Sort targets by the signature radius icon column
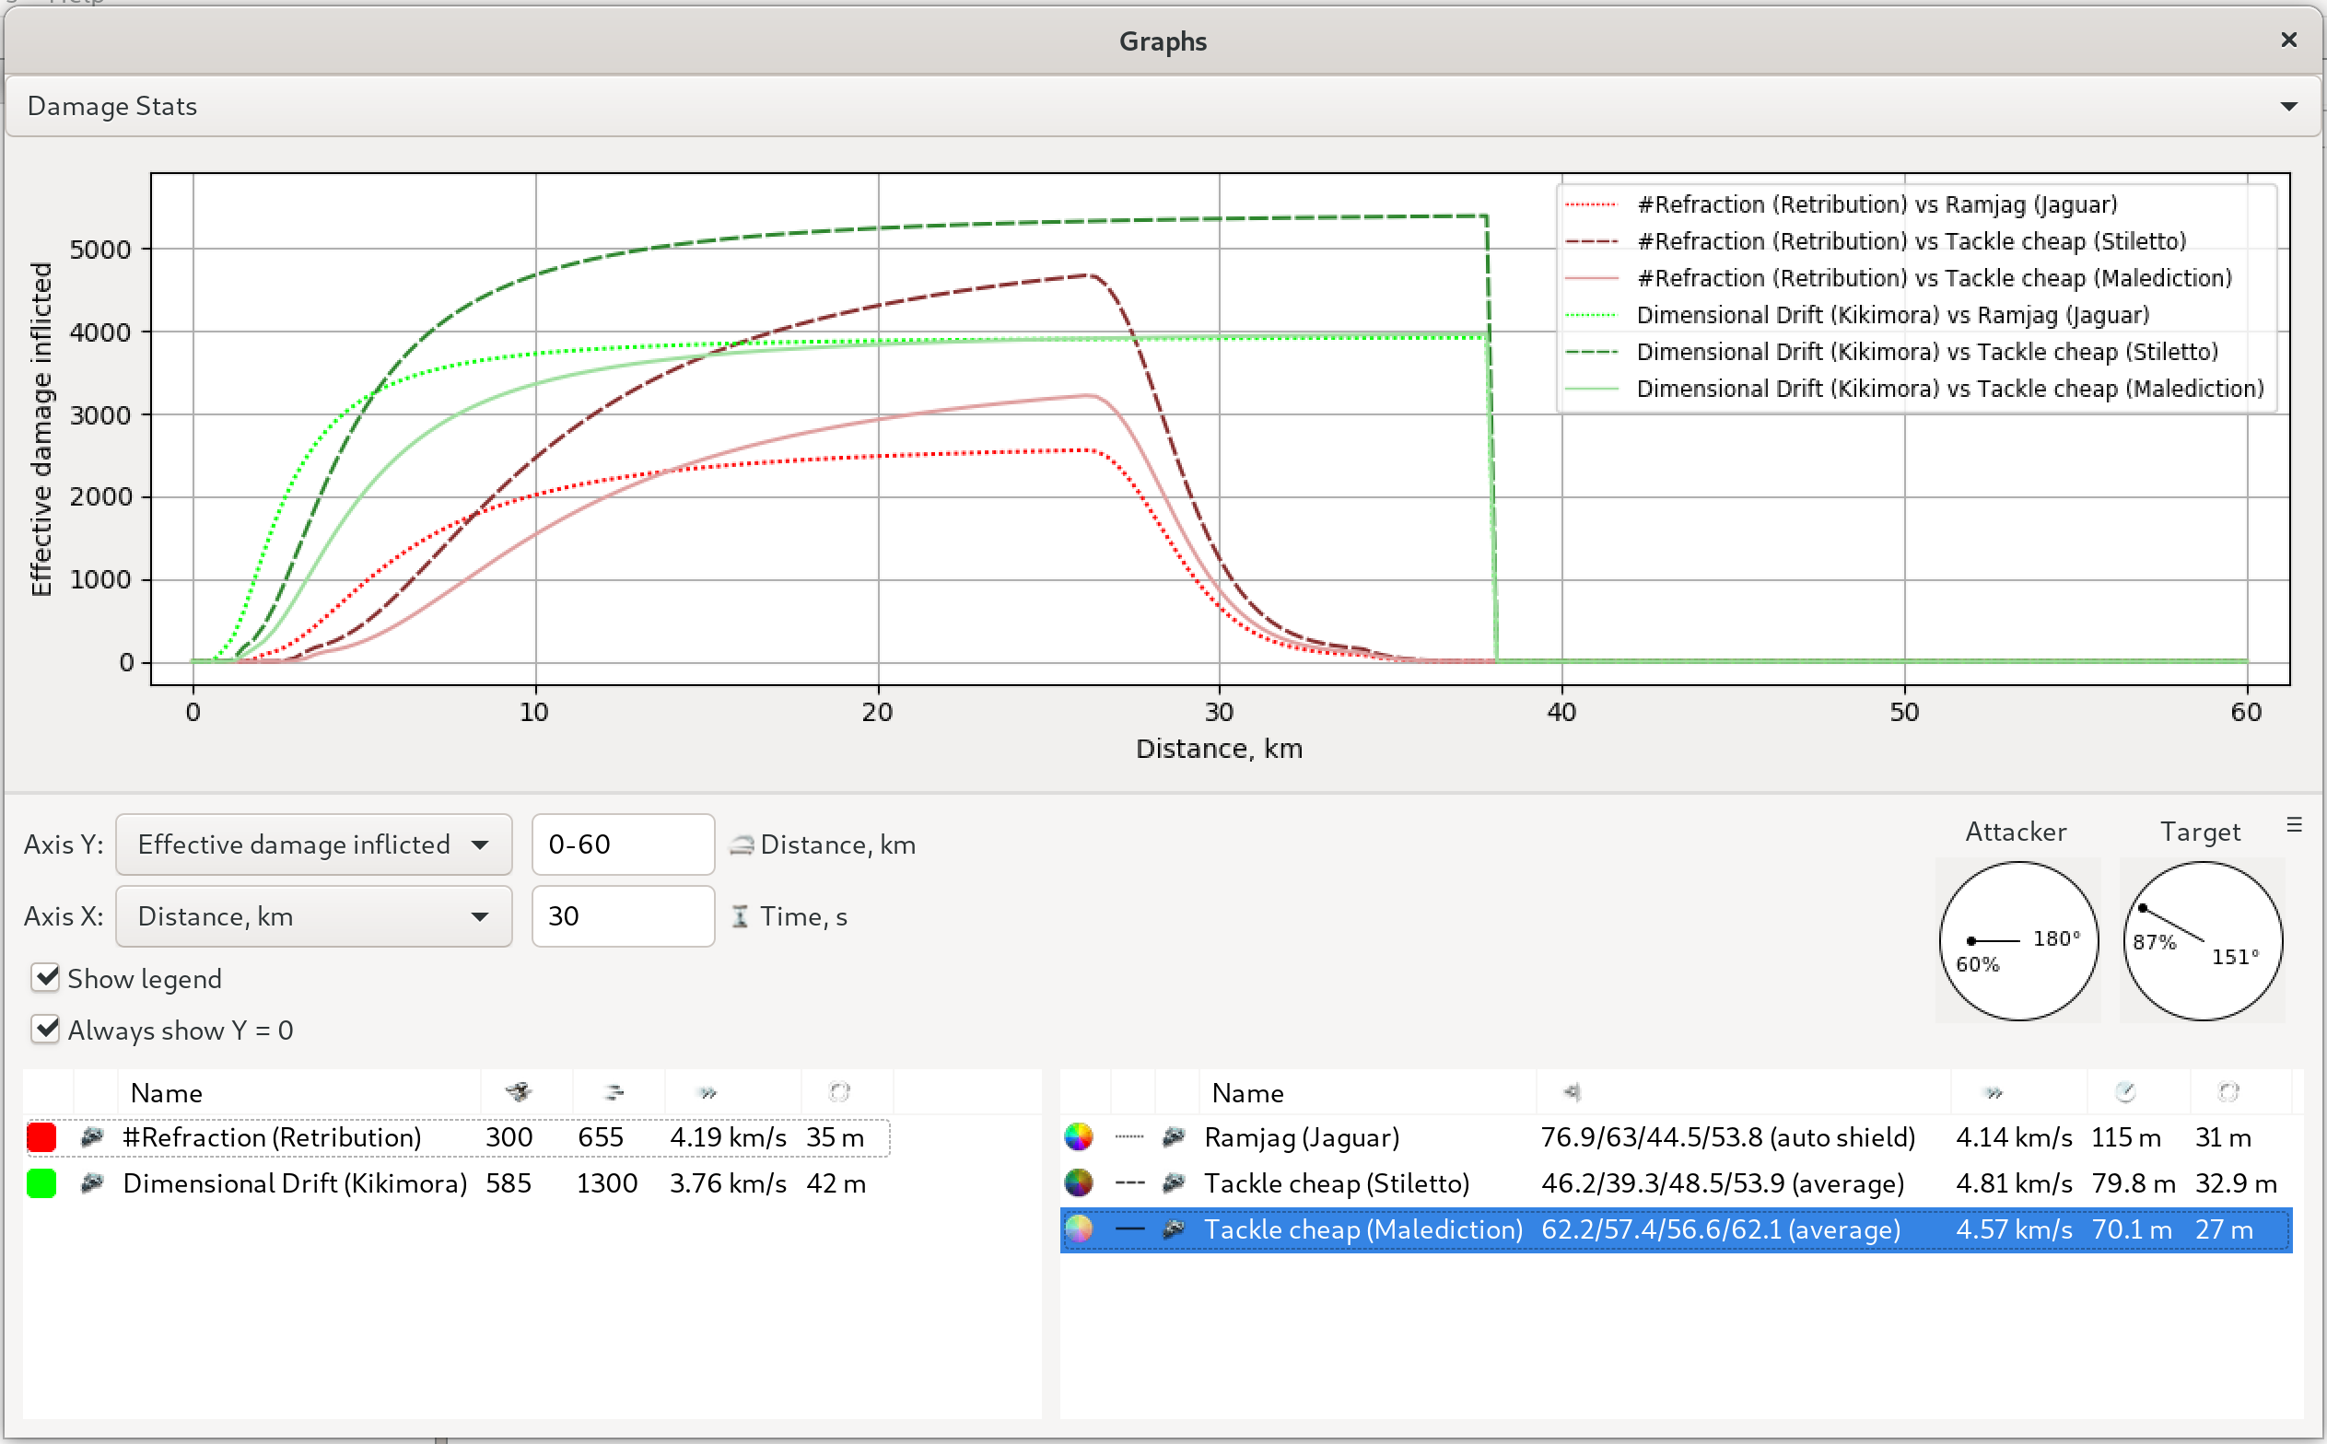Screen dimensions: 2327x1444 click(2124, 1091)
